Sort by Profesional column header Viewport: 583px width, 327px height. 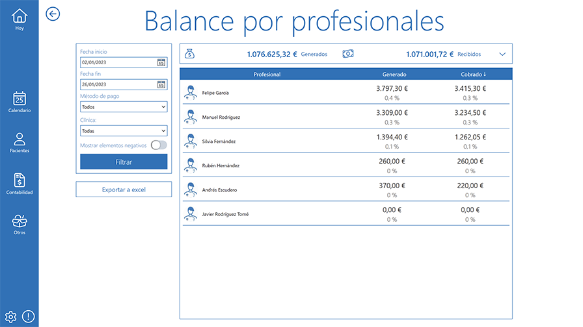tap(267, 75)
